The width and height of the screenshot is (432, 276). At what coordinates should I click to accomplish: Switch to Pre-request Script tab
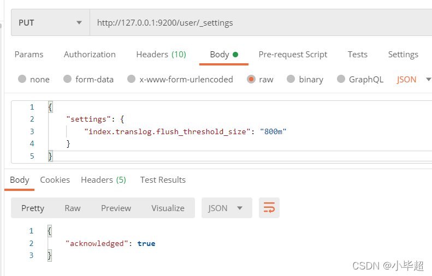[293, 55]
